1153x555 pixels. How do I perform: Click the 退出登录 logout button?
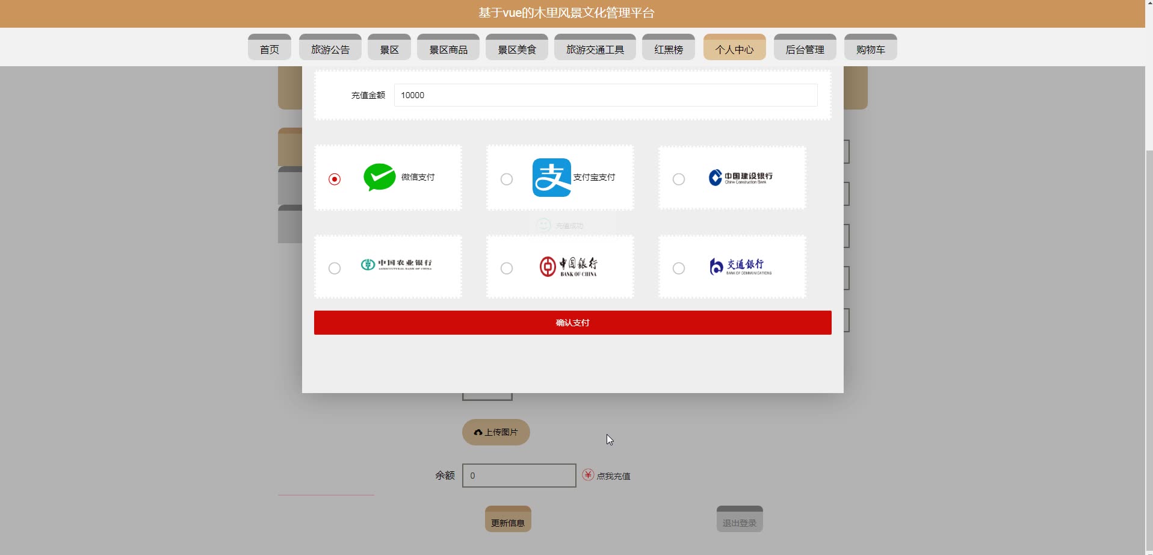pos(740,519)
